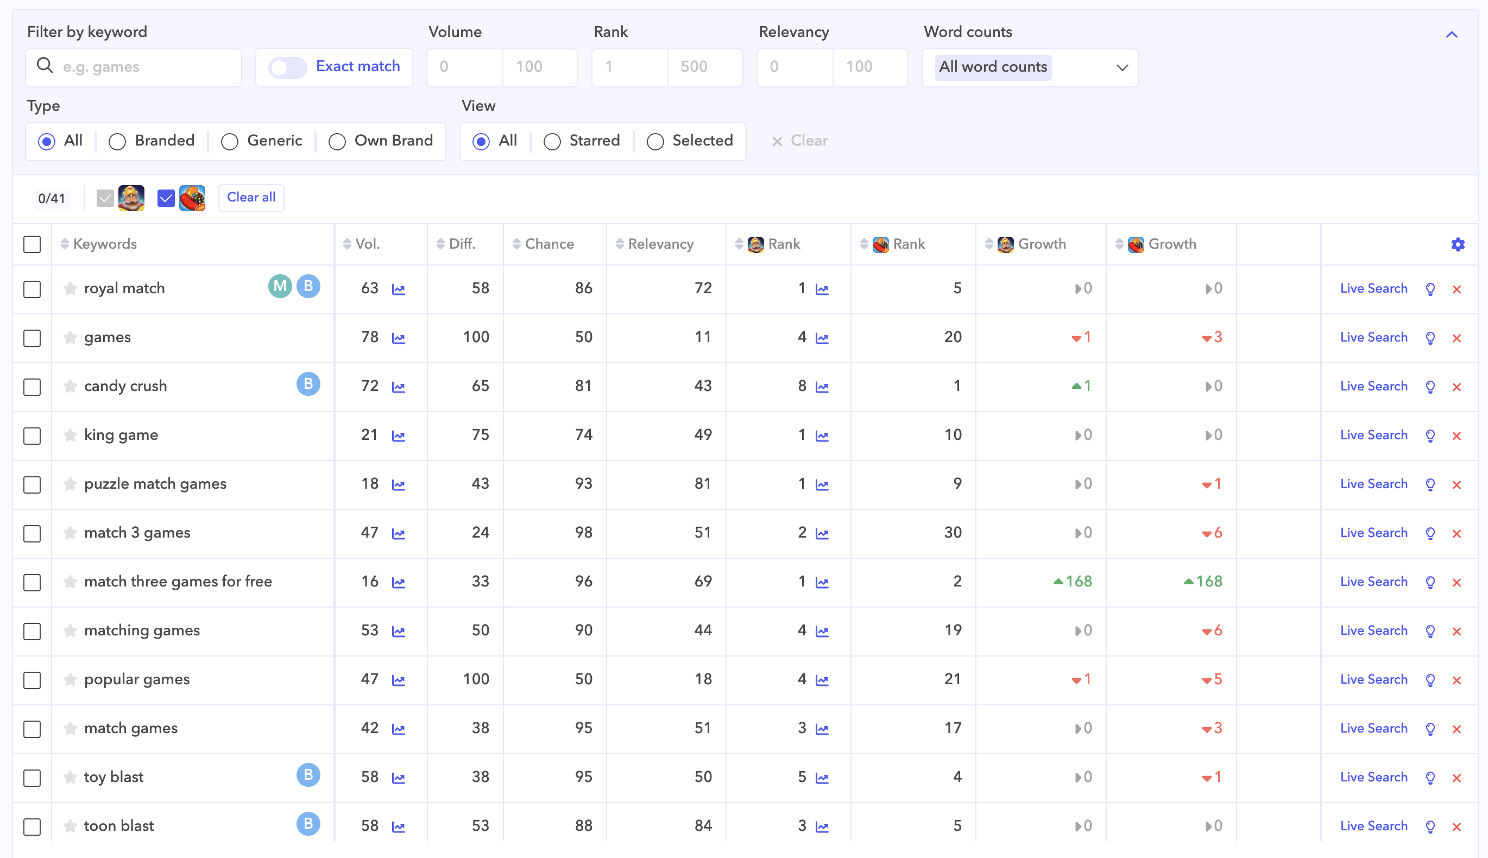Image resolution: width=1488 pixels, height=858 pixels.
Task: Click Clear all button
Action: [251, 198]
